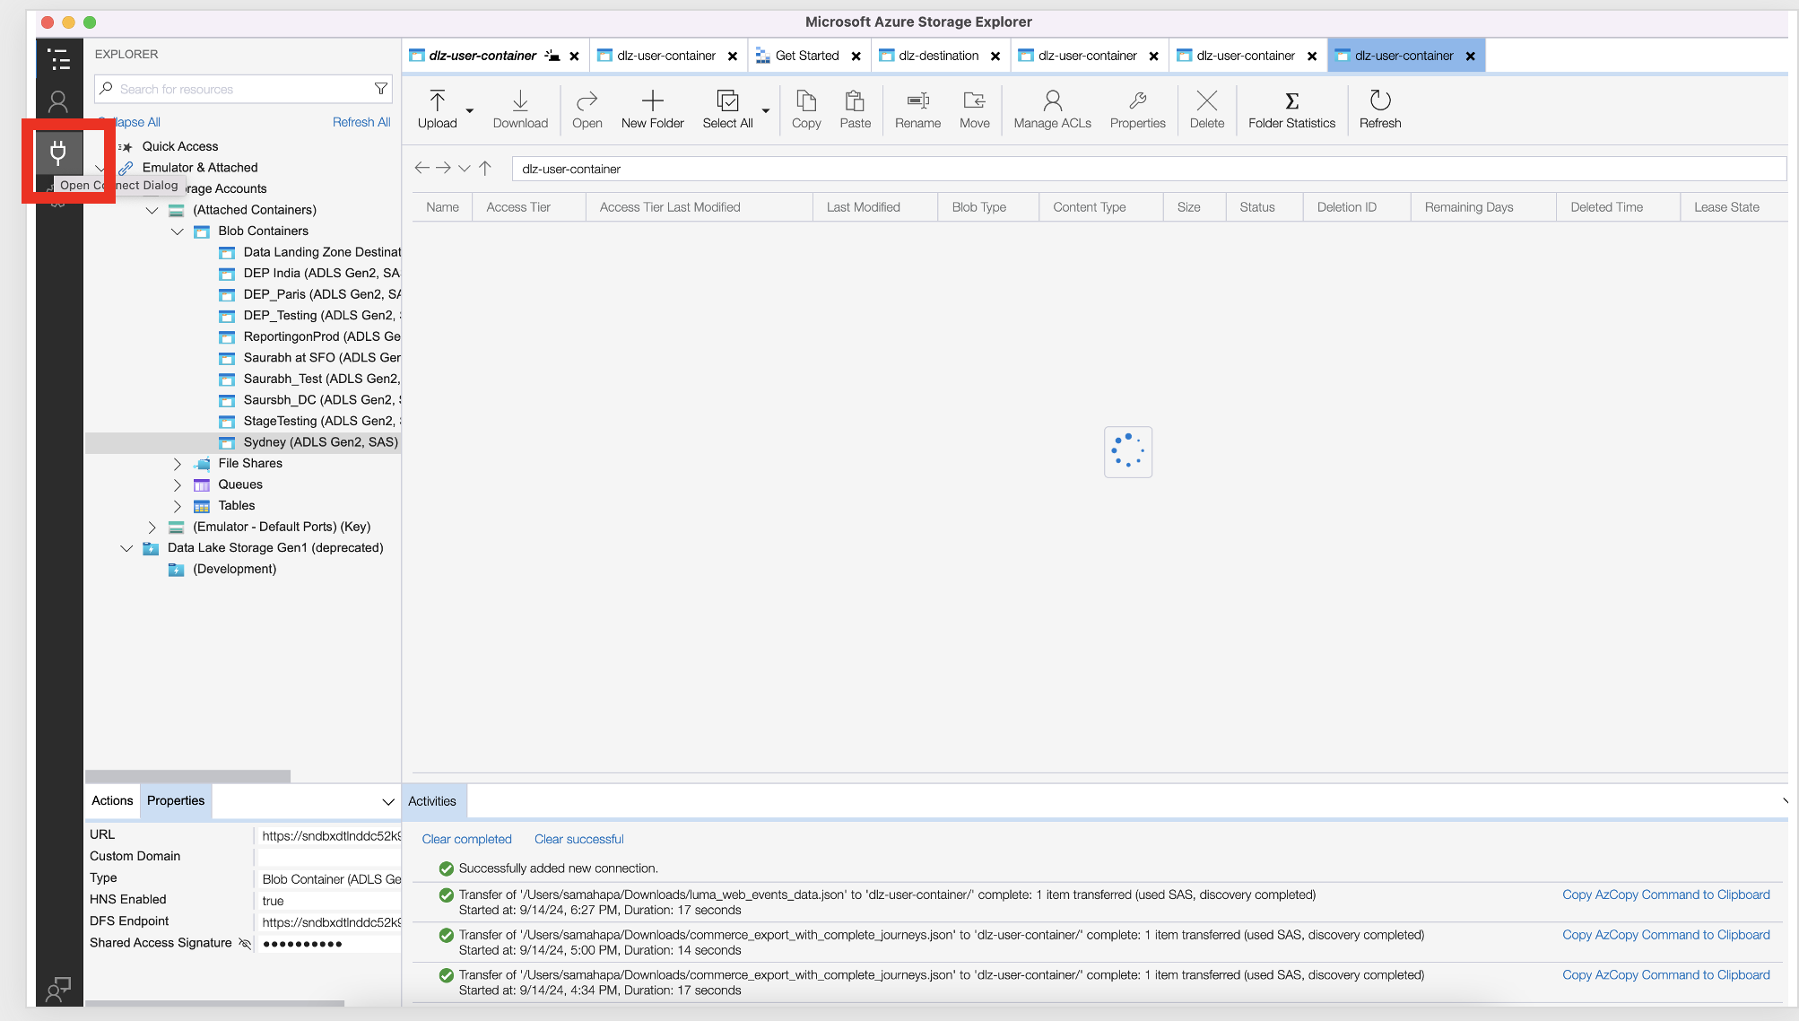Click the Refresh All link
The image size is (1799, 1021).
coord(361,122)
